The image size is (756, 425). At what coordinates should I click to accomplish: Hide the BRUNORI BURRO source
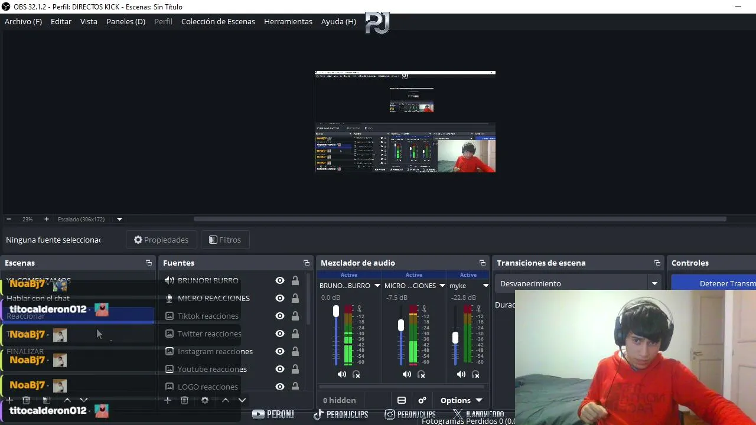click(280, 280)
